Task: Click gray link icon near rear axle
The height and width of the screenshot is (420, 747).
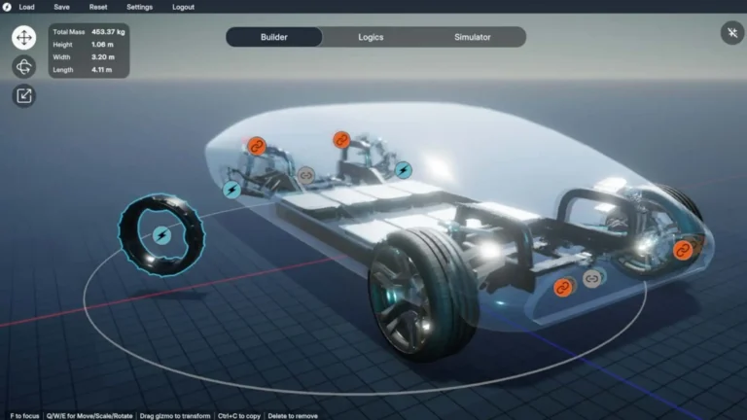Action: [305, 175]
